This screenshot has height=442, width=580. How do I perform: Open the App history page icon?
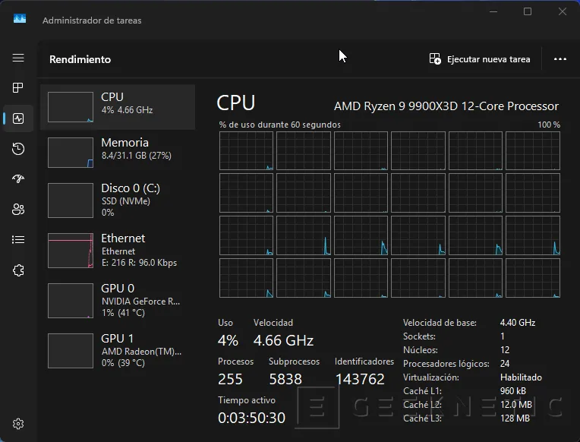tap(18, 149)
